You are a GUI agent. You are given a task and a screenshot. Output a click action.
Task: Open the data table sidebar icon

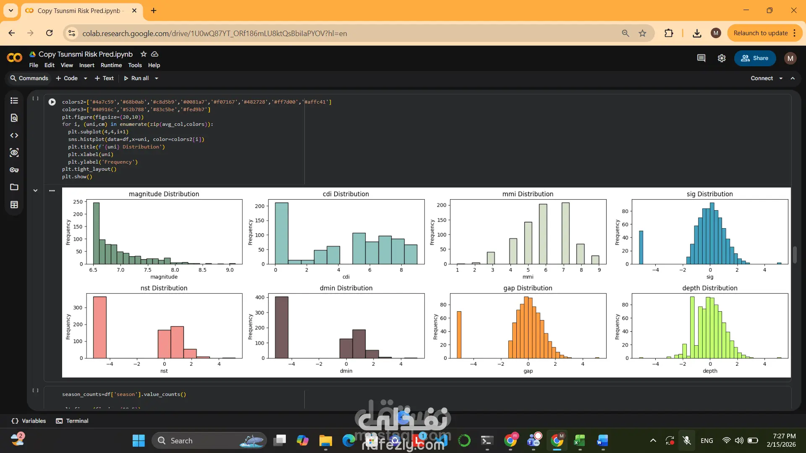coord(14,205)
